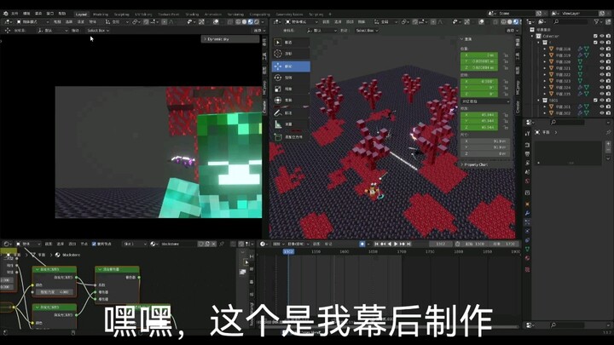Open left viewport Select Box dropdown
Viewport: 614px width, 345px height.
click(98, 30)
